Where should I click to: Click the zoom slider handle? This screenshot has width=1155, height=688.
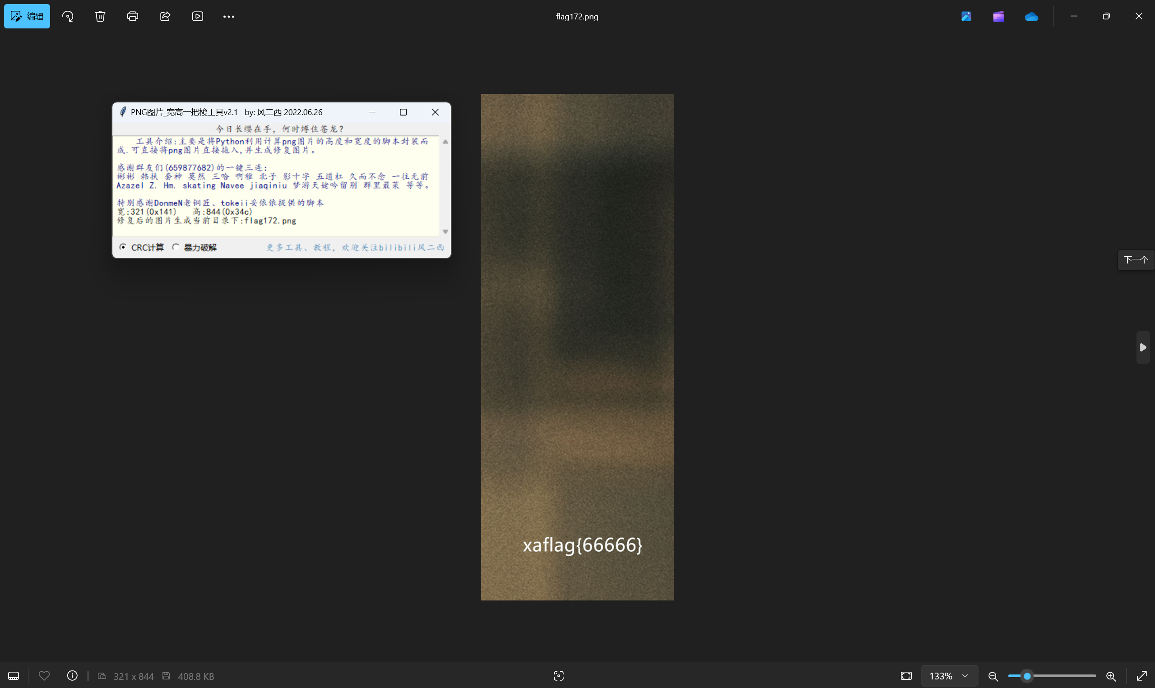click(x=1027, y=676)
